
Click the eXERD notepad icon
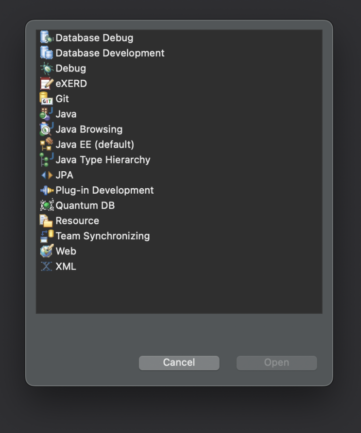pos(46,83)
